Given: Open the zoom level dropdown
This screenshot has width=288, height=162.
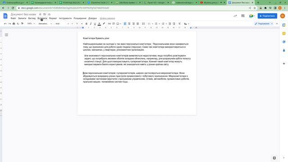Looking at the screenshot, I should tap(31, 24).
